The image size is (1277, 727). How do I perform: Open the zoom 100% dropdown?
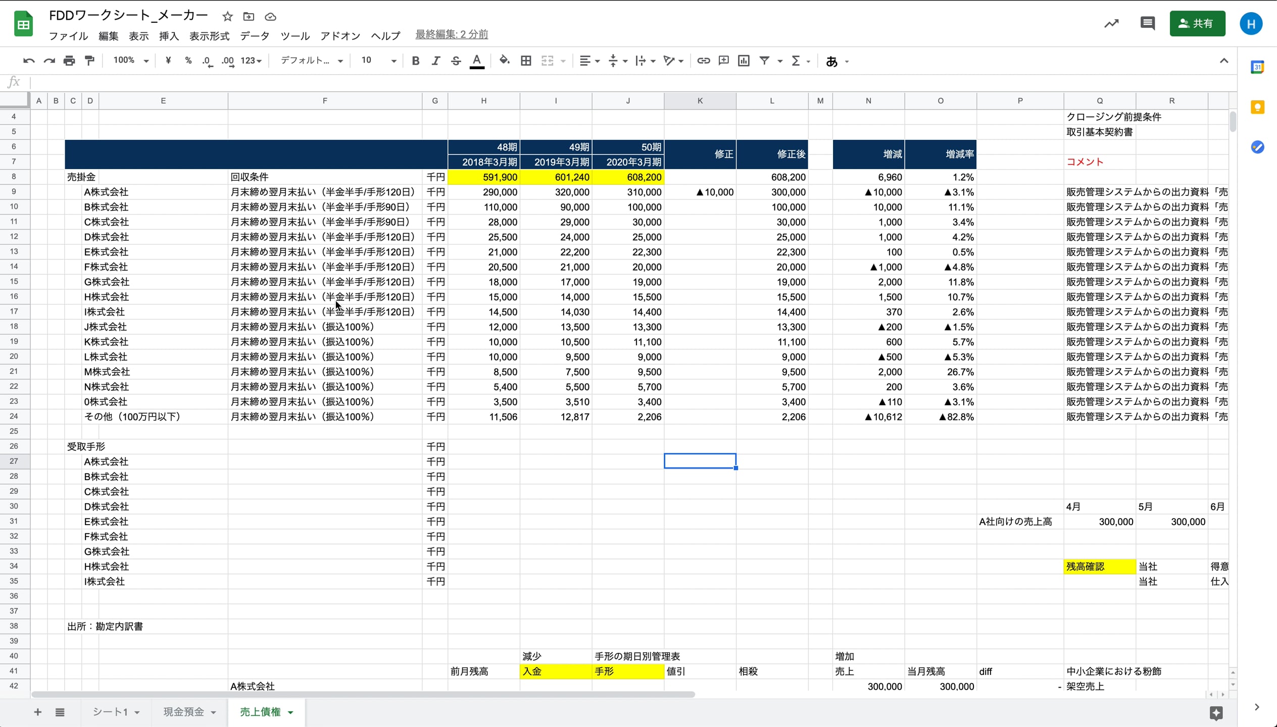[x=131, y=61]
